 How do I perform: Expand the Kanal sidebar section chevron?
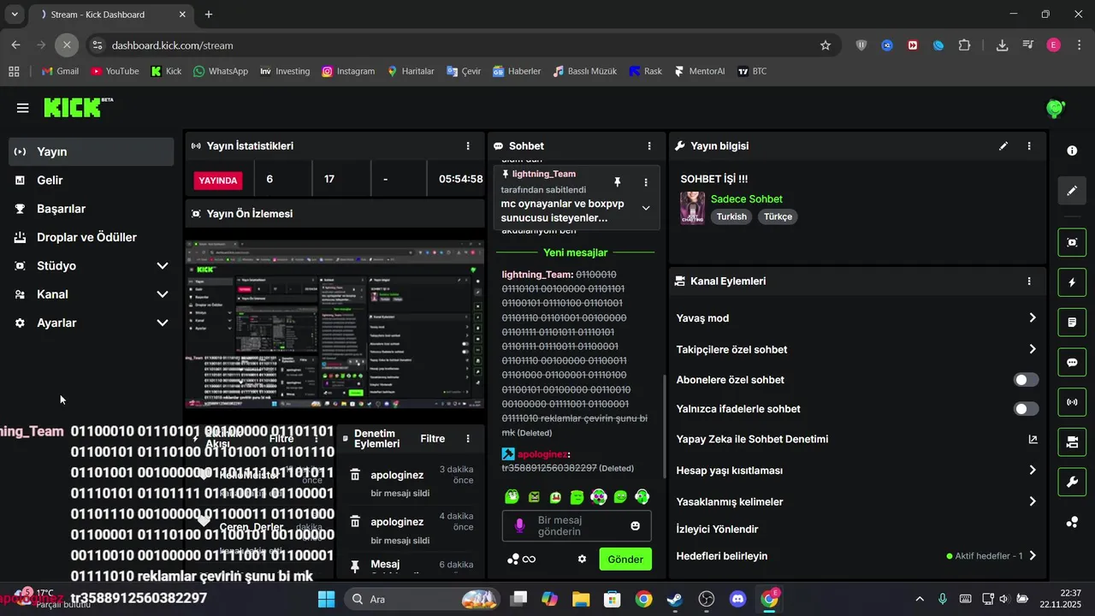click(163, 294)
